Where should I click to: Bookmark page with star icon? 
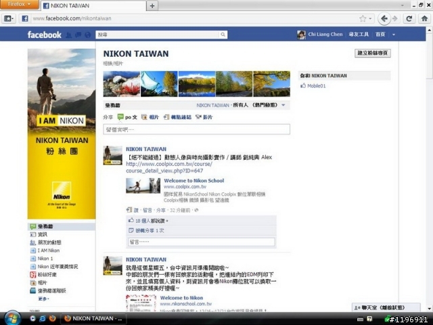(x=363, y=18)
